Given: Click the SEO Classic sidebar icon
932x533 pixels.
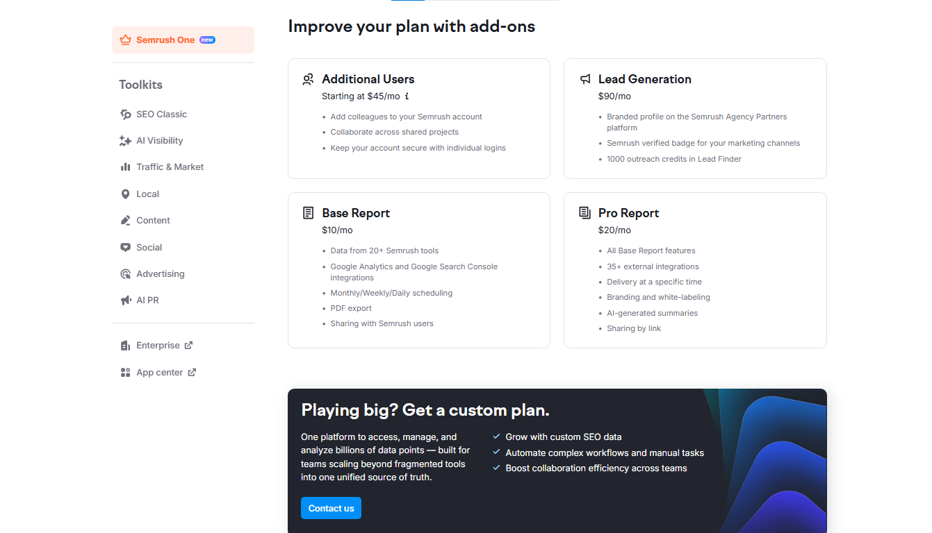Looking at the screenshot, I should pyautogui.click(x=125, y=115).
